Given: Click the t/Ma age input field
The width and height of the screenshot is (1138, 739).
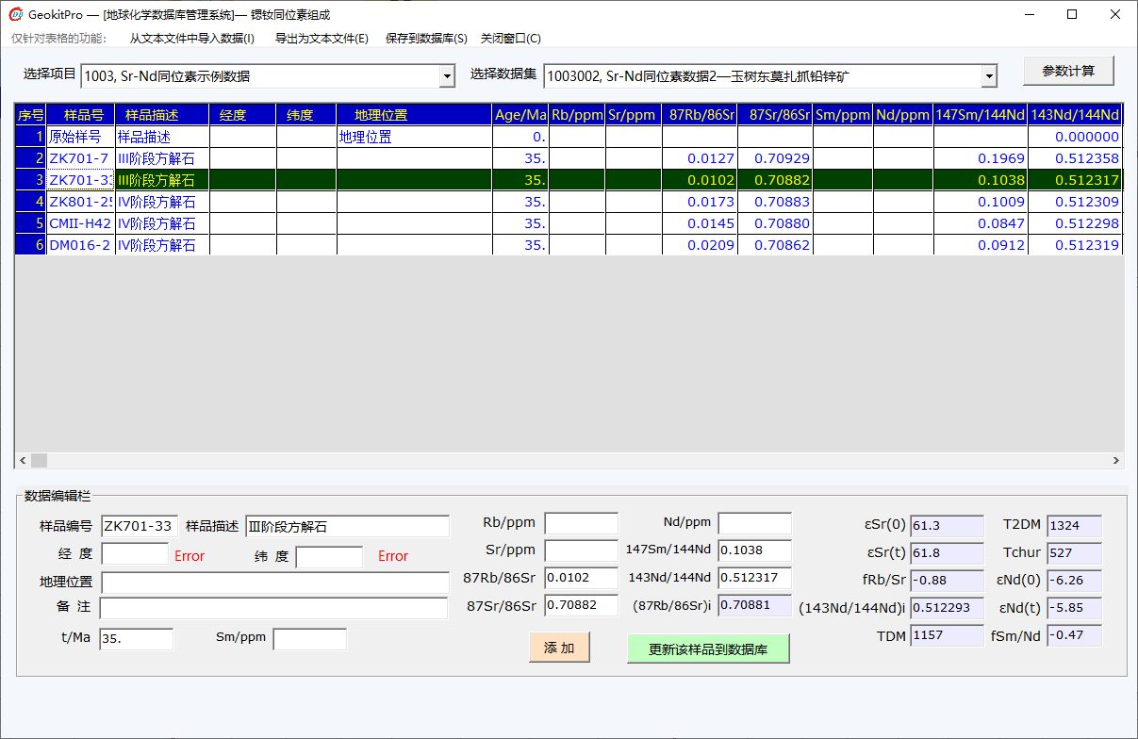Looking at the screenshot, I should [136, 639].
